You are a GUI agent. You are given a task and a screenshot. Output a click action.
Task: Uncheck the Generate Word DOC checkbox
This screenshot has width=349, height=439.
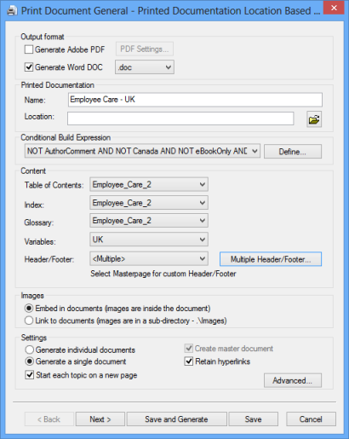coord(29,67)
